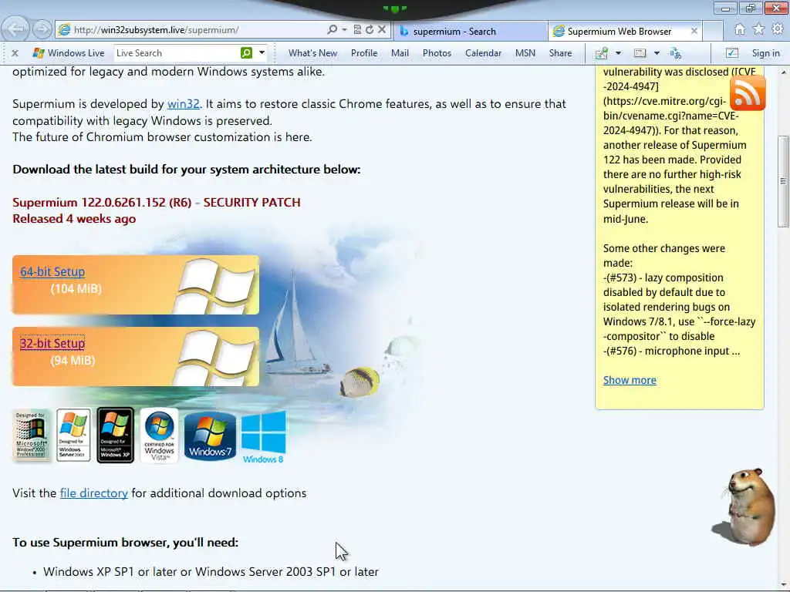790x592 pixels.
Task: Open a new blank tab button
Action: [x=712, y=31]
